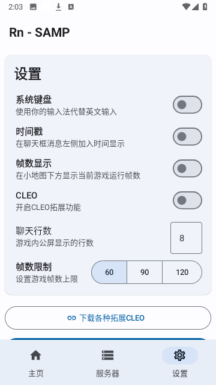Screen dimensions: 216x385
Task: Choose the 90 frame limit option
Action: pyautogui.click(x=145, y=272)
